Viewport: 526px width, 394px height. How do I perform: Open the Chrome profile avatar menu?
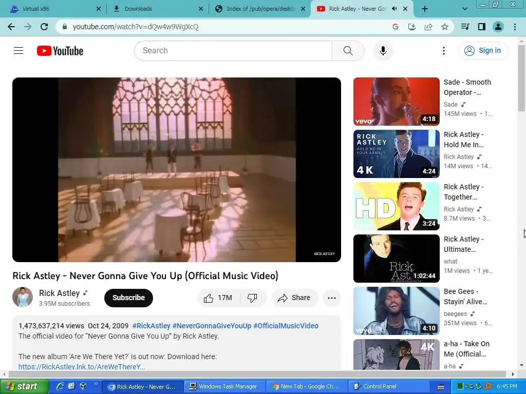point(498,27)
